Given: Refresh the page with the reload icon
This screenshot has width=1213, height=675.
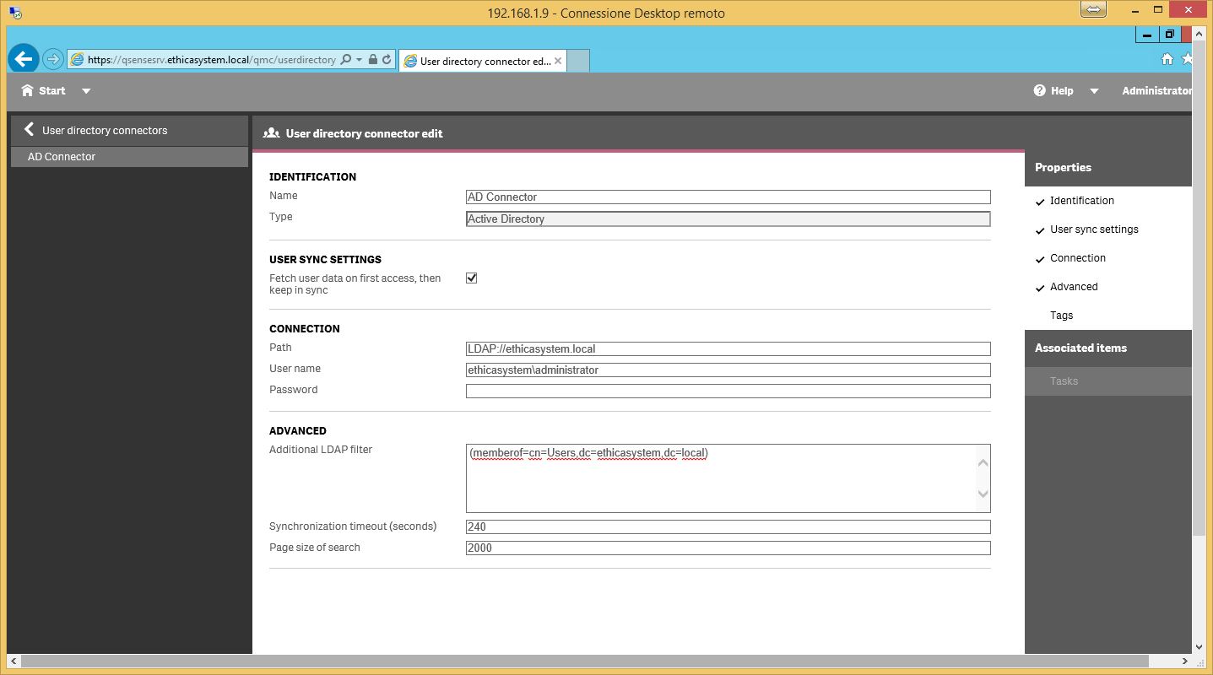Looking at the screenshot, I should [387, 60].
